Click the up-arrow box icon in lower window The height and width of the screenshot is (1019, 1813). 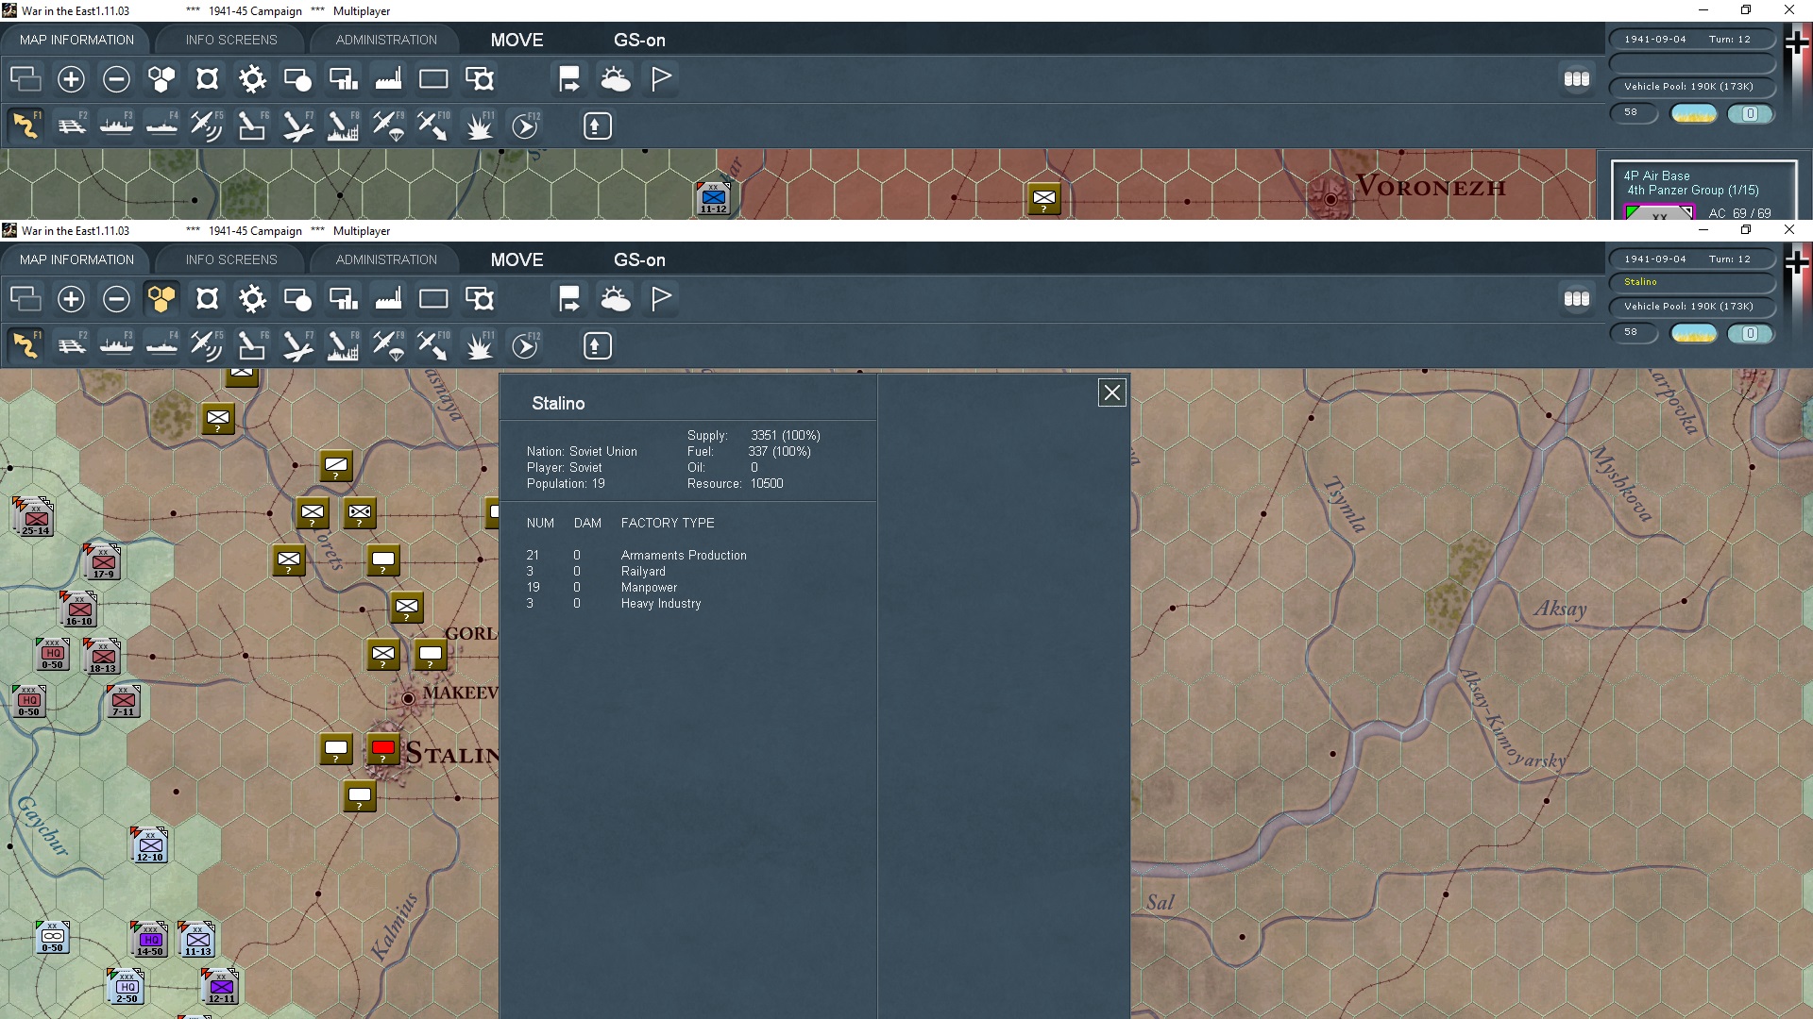tap(597, 346)
